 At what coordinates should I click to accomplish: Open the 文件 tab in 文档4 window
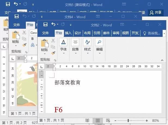17,25
